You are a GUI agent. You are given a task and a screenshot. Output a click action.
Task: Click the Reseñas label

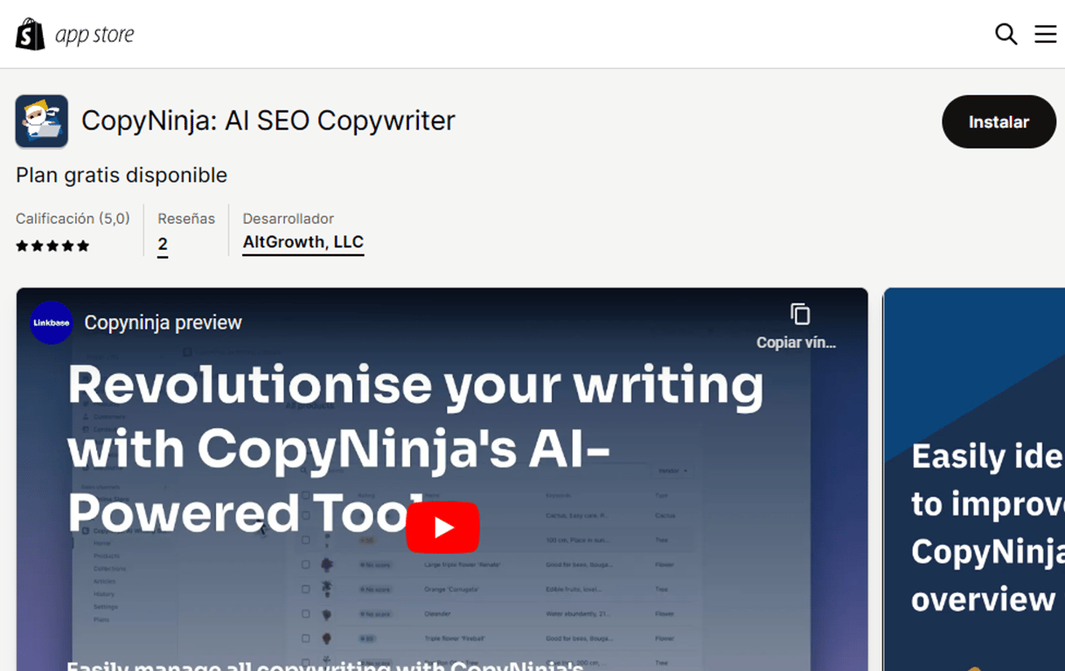click(186, 218)
